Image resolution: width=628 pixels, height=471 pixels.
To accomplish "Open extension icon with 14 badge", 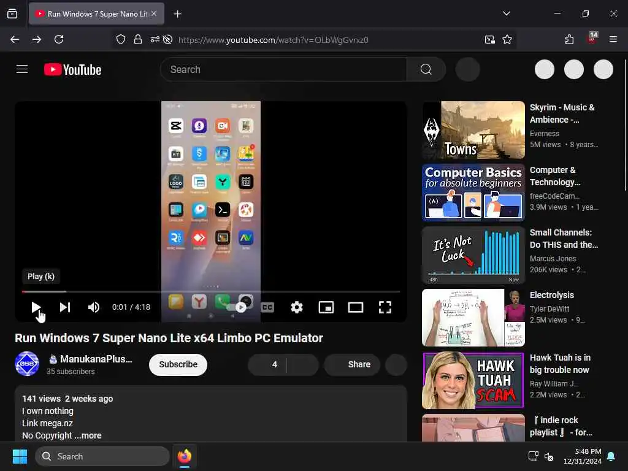I will pos(592,39).
